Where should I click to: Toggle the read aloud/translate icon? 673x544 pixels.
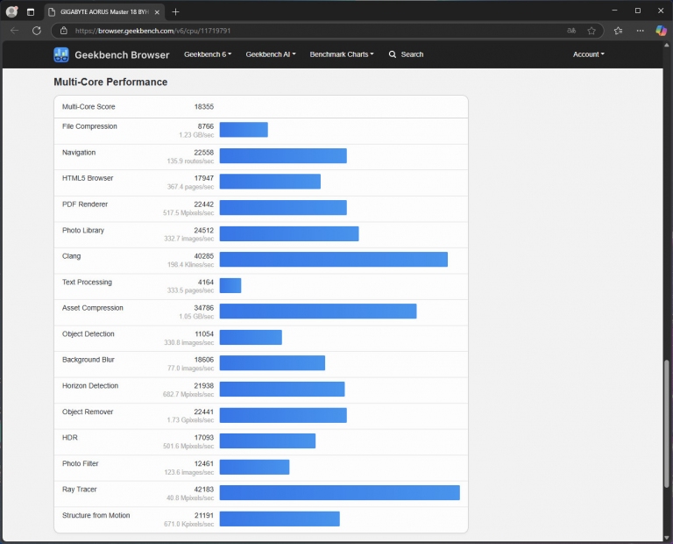[x=571, y=31]
